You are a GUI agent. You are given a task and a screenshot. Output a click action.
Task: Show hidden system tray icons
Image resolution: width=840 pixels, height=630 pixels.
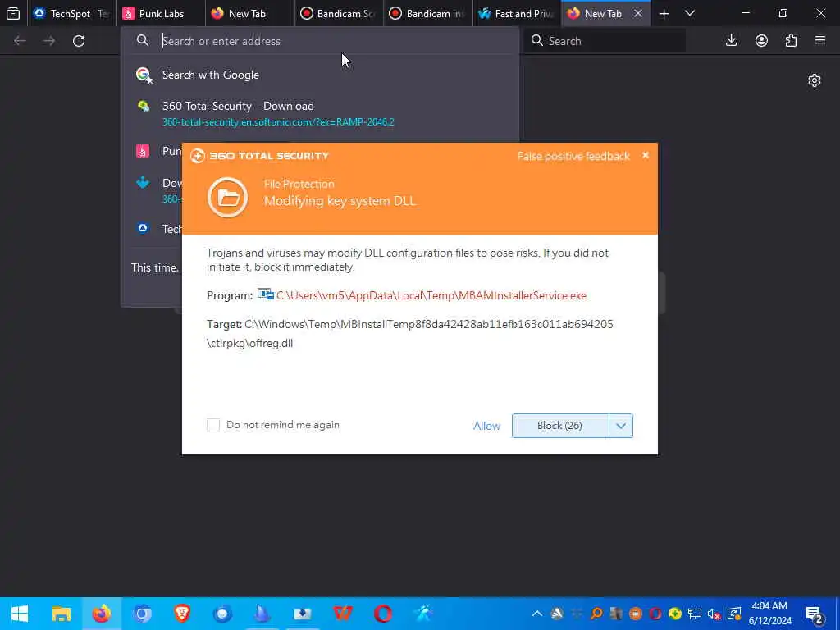pos(537,614)
